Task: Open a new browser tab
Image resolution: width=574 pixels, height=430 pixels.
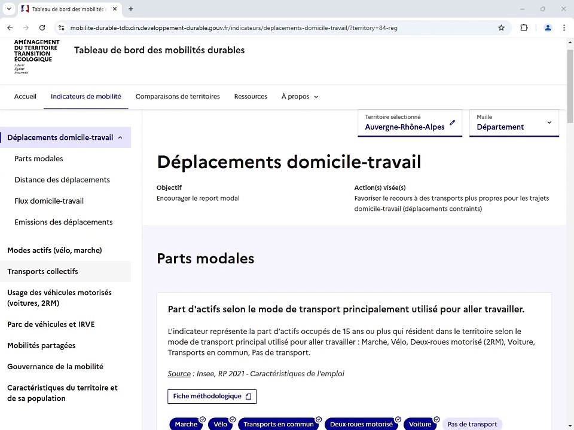Action: [x=131, y=9]
